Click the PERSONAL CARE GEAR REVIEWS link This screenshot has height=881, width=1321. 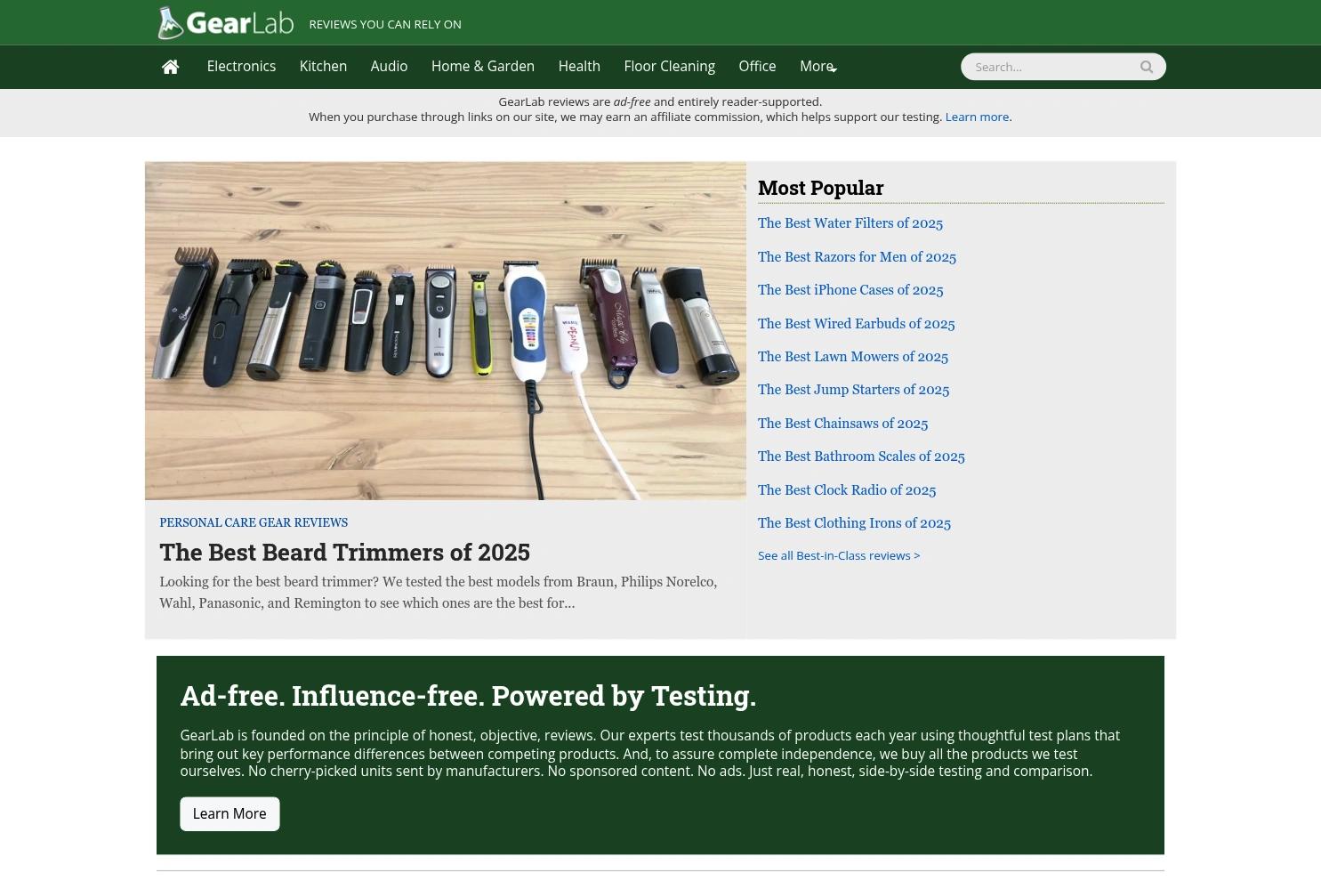254,522
